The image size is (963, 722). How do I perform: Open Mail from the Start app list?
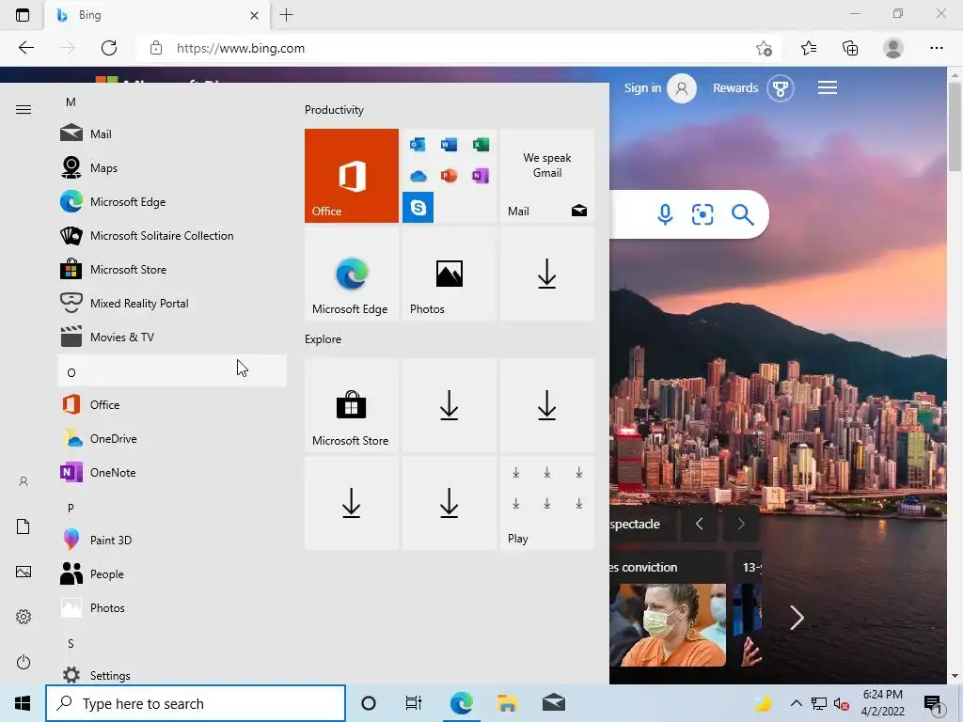click(172, 133)
